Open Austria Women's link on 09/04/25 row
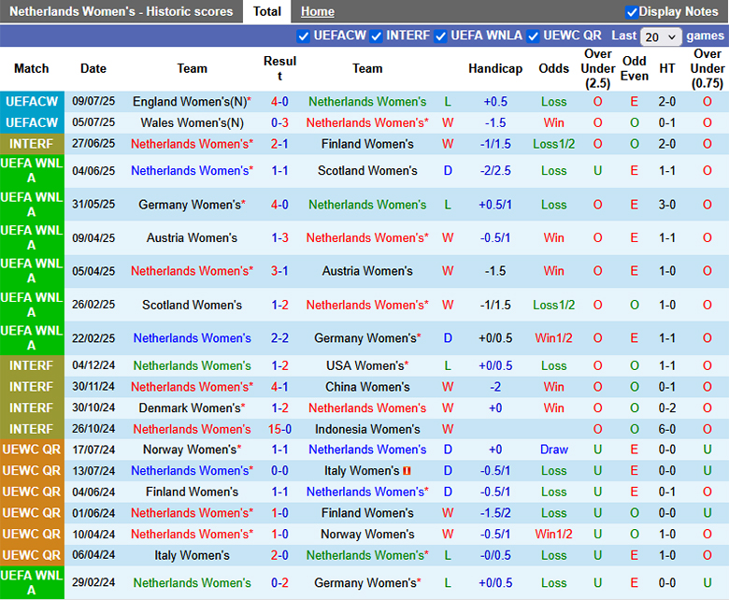 192,238
